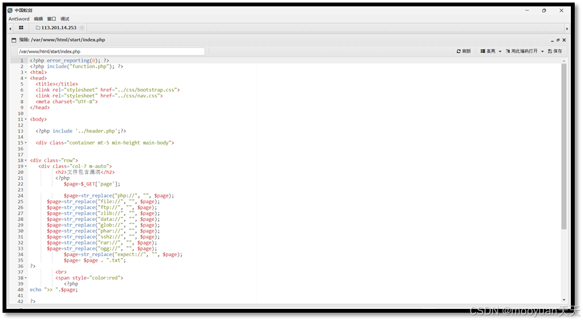Click the nav.css link line
The height and width of the screenshot is (321, 583).
point(99,96)
